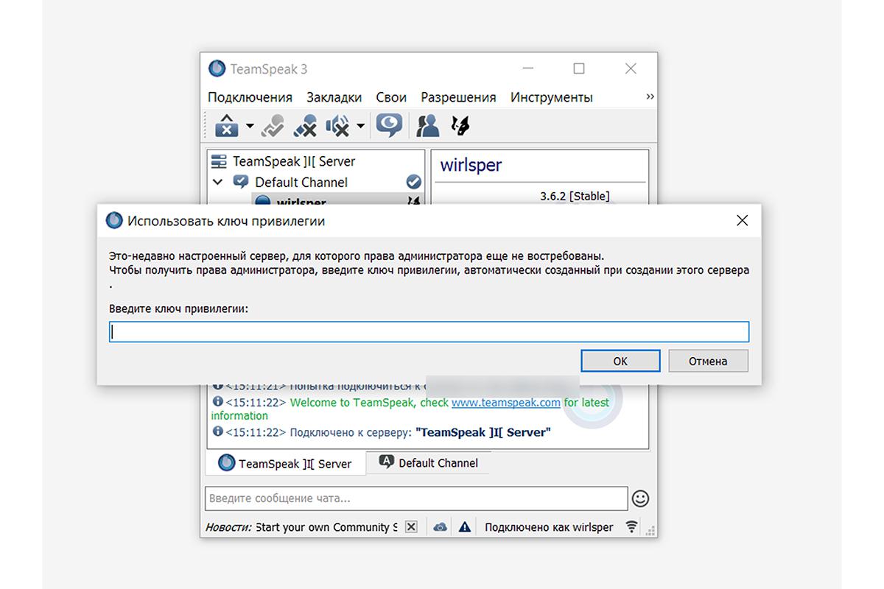Viewport: 884px width, 589px height.
Task: Follow the www.teamspeak.com link
Action: coord(506,403)
